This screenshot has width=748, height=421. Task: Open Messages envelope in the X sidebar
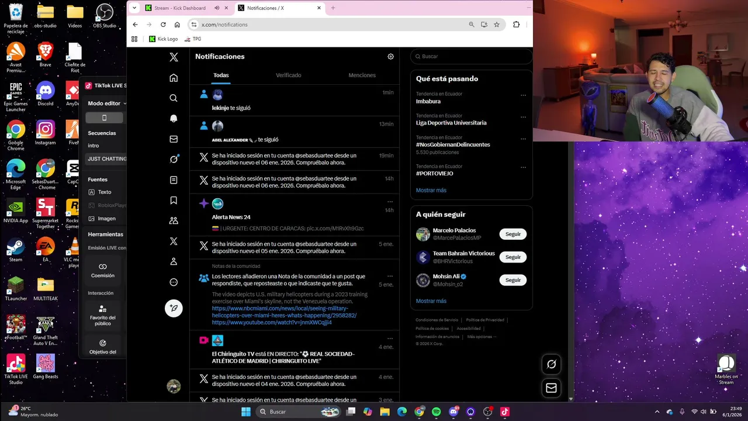pos(174,139)
